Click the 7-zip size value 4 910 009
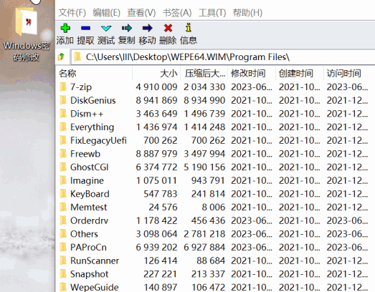This screenshot has width=375, height=292. pos(156,87)
